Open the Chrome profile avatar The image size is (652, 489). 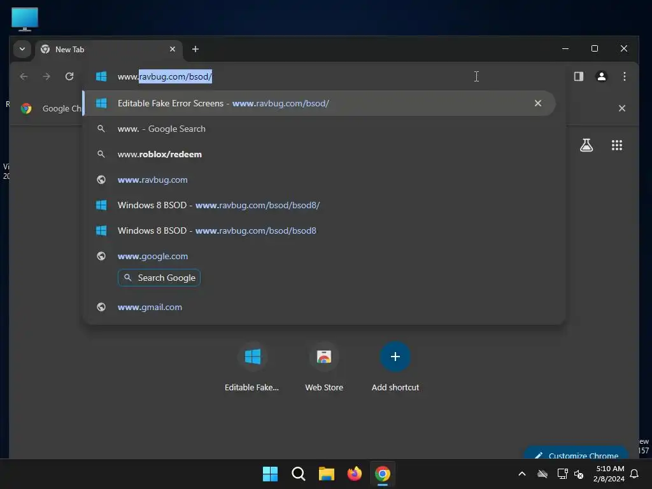pyautogui.click(x=601, y=76)
